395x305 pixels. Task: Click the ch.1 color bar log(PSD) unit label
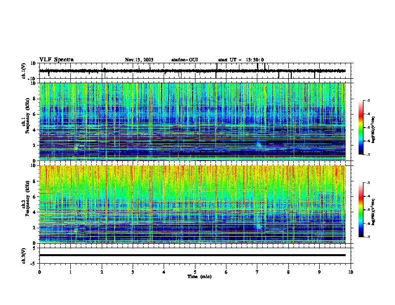click(x=373, y=130)
